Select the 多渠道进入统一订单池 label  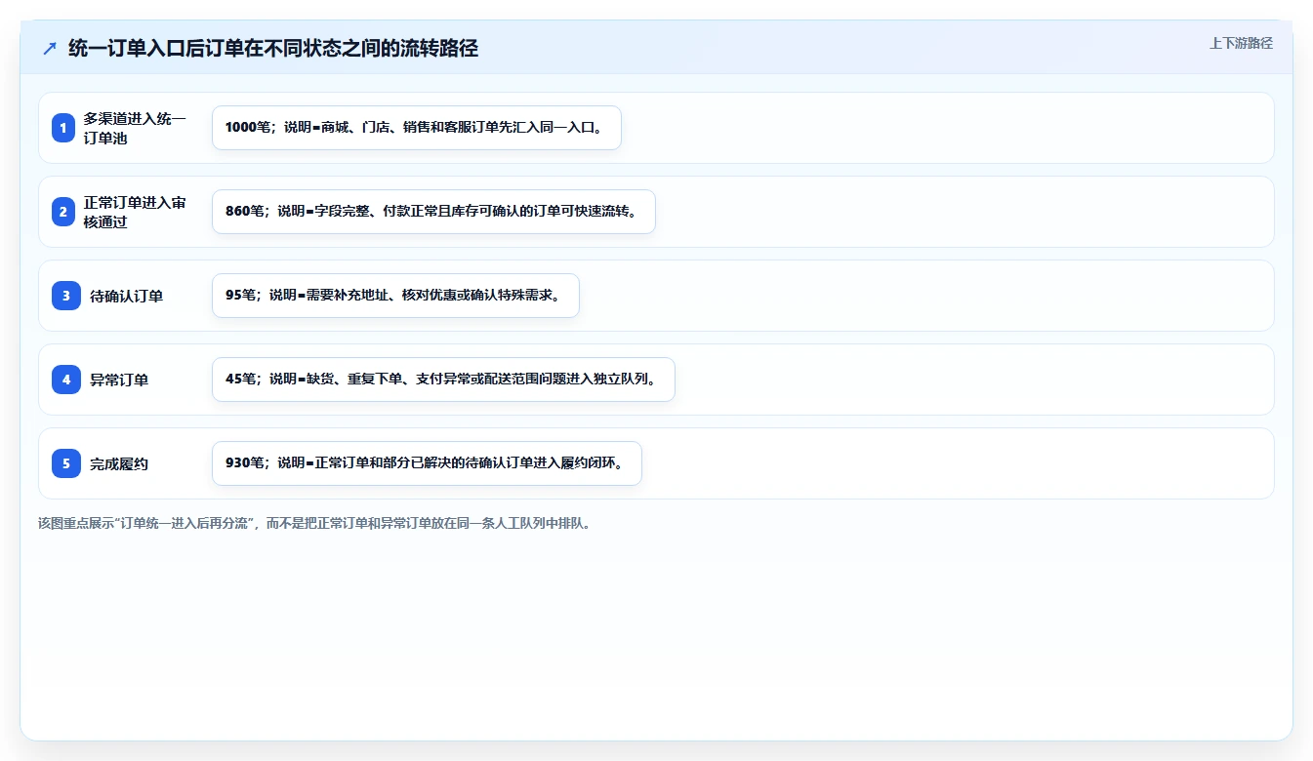point(135,128)
